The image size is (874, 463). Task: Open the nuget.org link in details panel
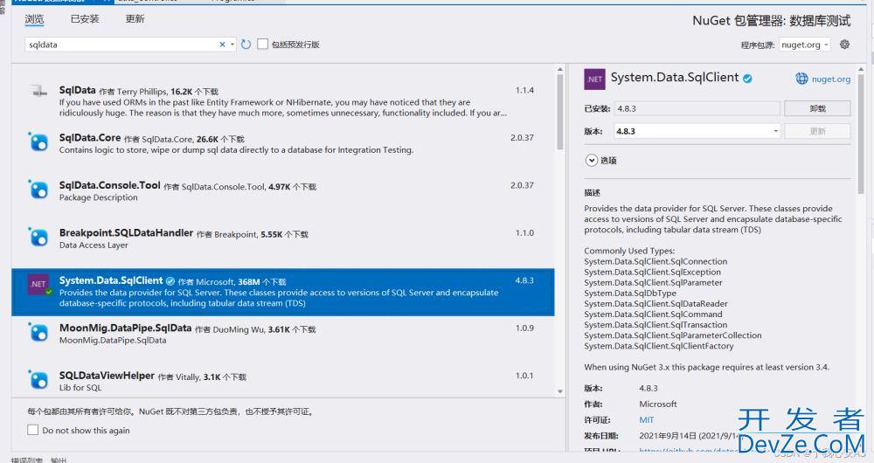pos(831,79)
